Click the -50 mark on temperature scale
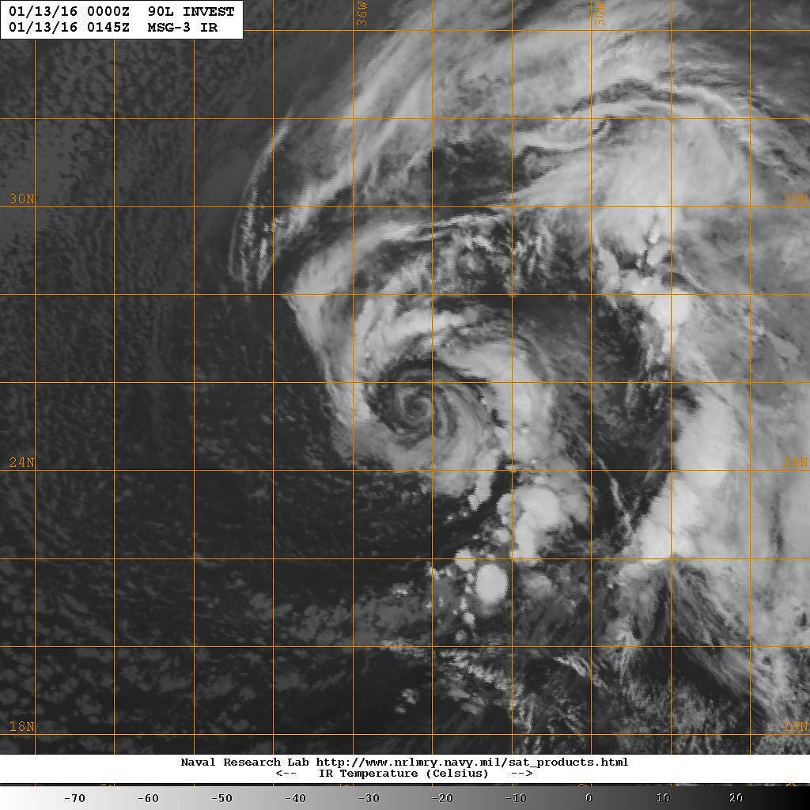The width and height of the screenshot is (810, 810). click(x=221, y=798)
